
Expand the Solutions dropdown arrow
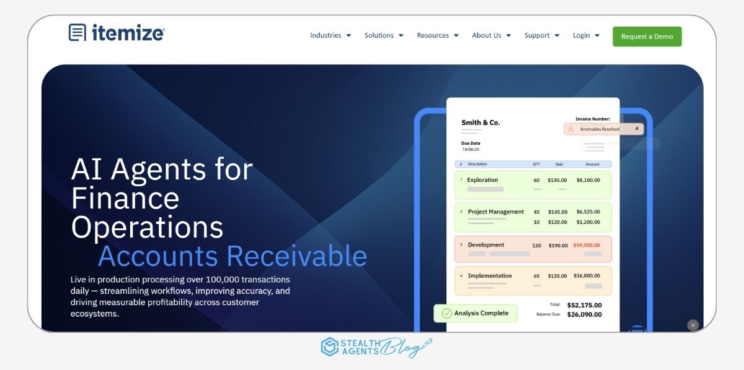coord(401,36)
